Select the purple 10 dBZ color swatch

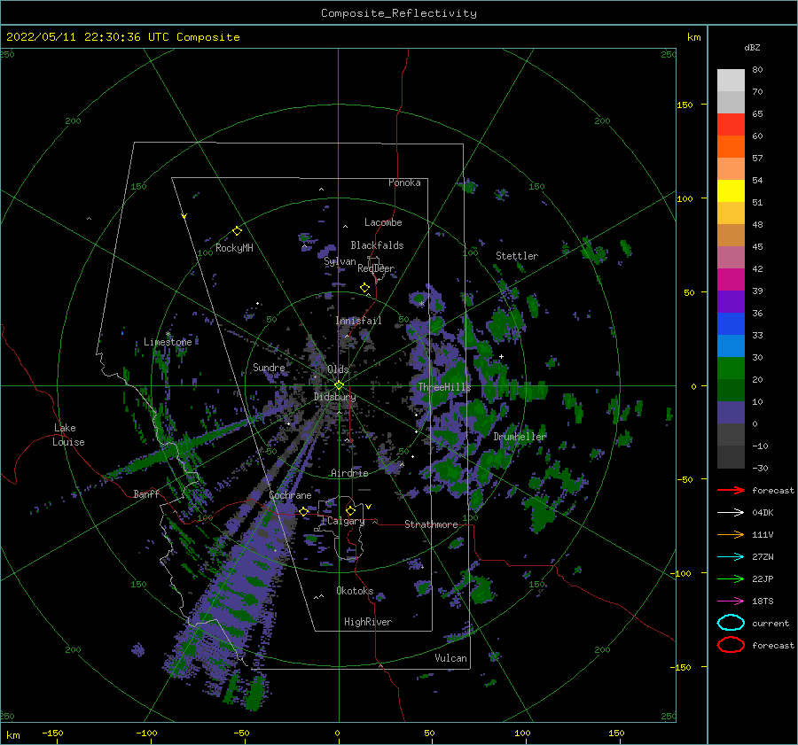pyautogui.click(x=731, y=413)
